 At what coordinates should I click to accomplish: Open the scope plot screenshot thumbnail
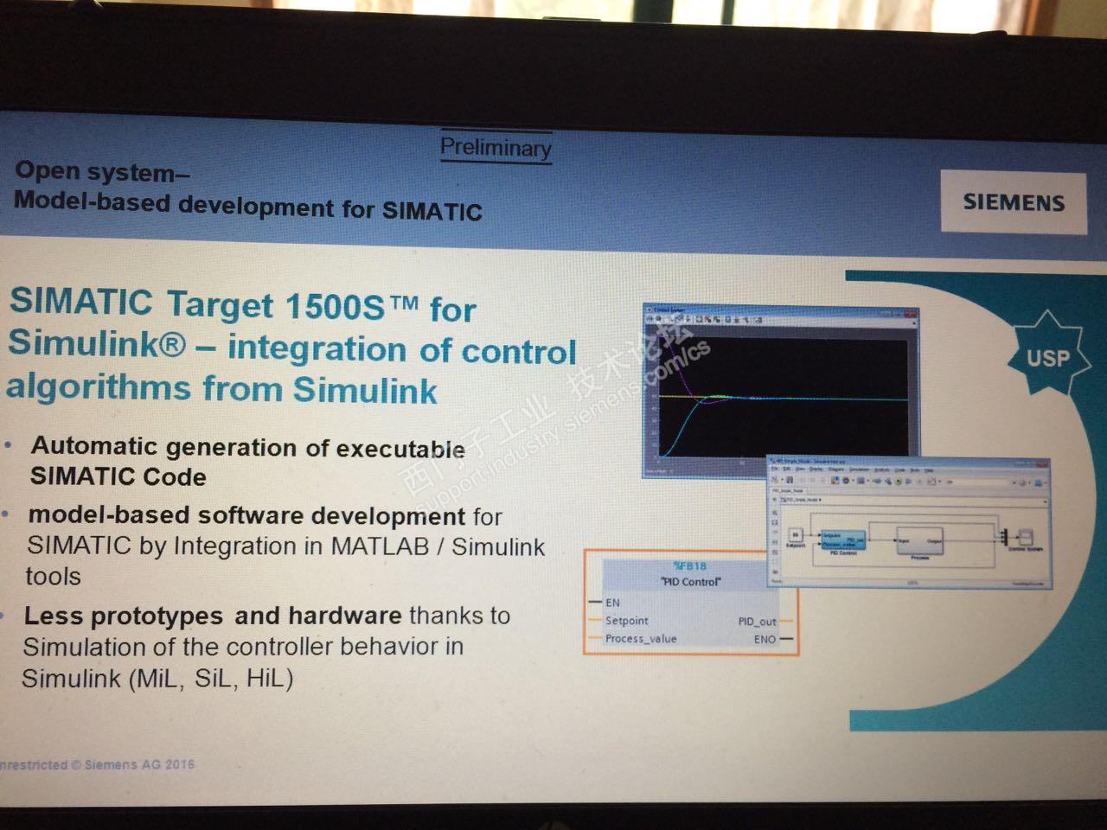pyautogui.click(x=781, y=391)
